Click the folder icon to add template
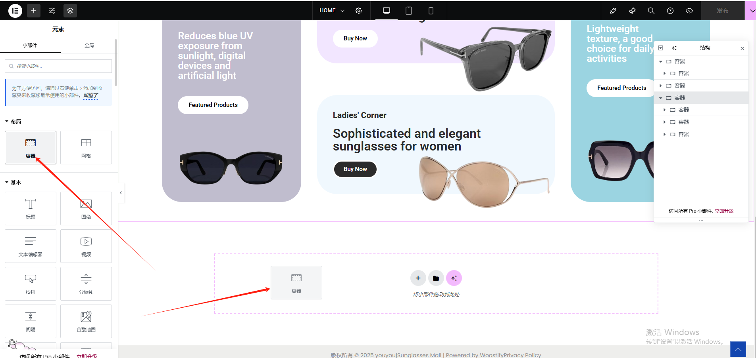 point(436,278)
